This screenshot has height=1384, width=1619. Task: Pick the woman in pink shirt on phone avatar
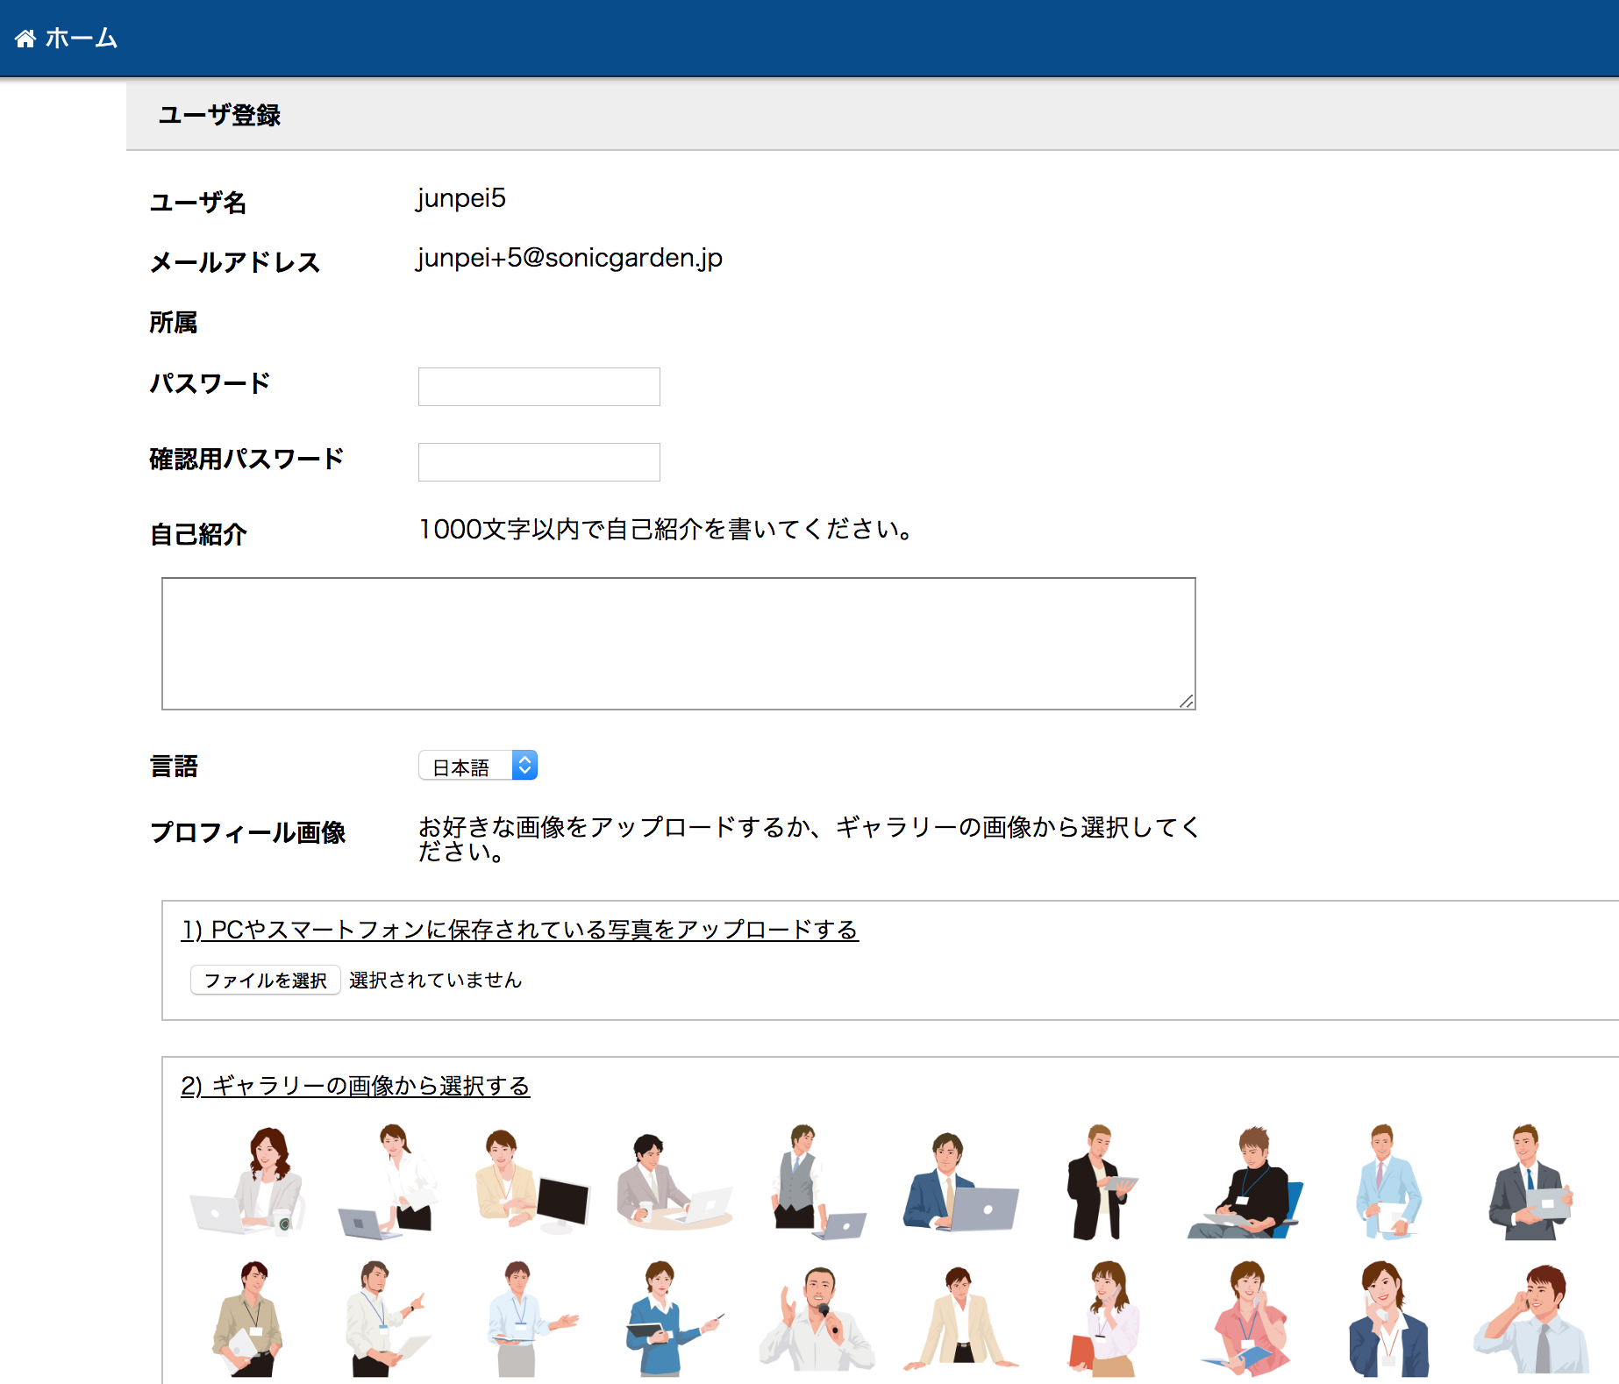pyautogui.click(x=1247, y=1317)
